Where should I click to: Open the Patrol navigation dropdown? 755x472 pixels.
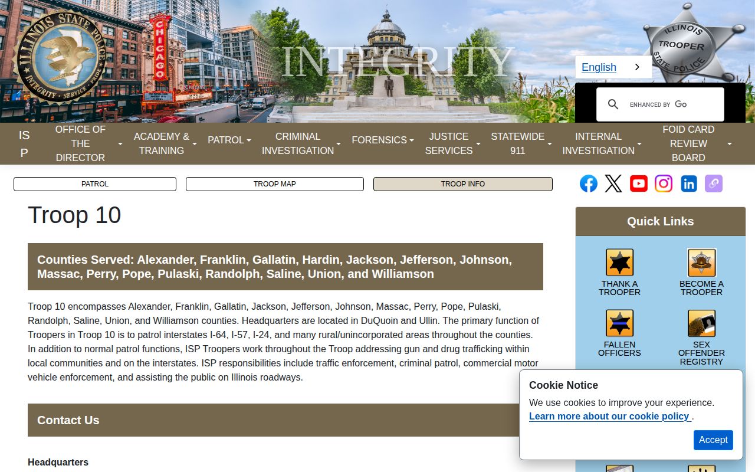(229, 140)
